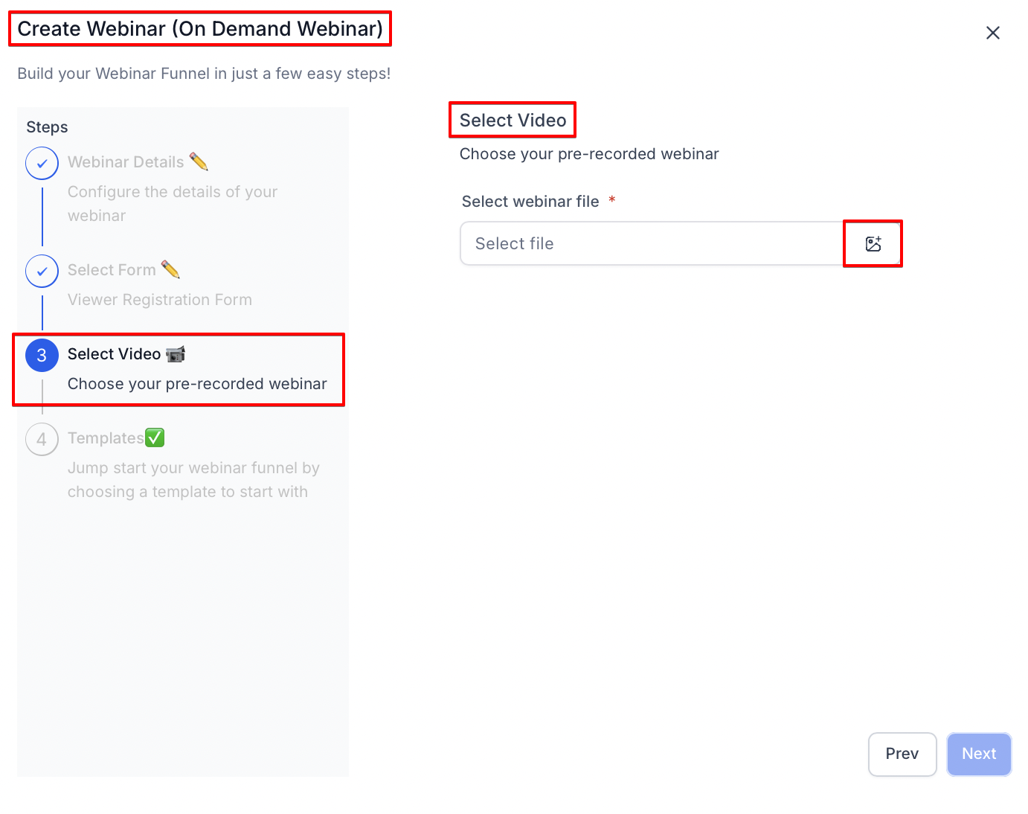Screen dimensions: 1028x814
Task: Click the step 4 number circle
Action: [x=42, y=440]
